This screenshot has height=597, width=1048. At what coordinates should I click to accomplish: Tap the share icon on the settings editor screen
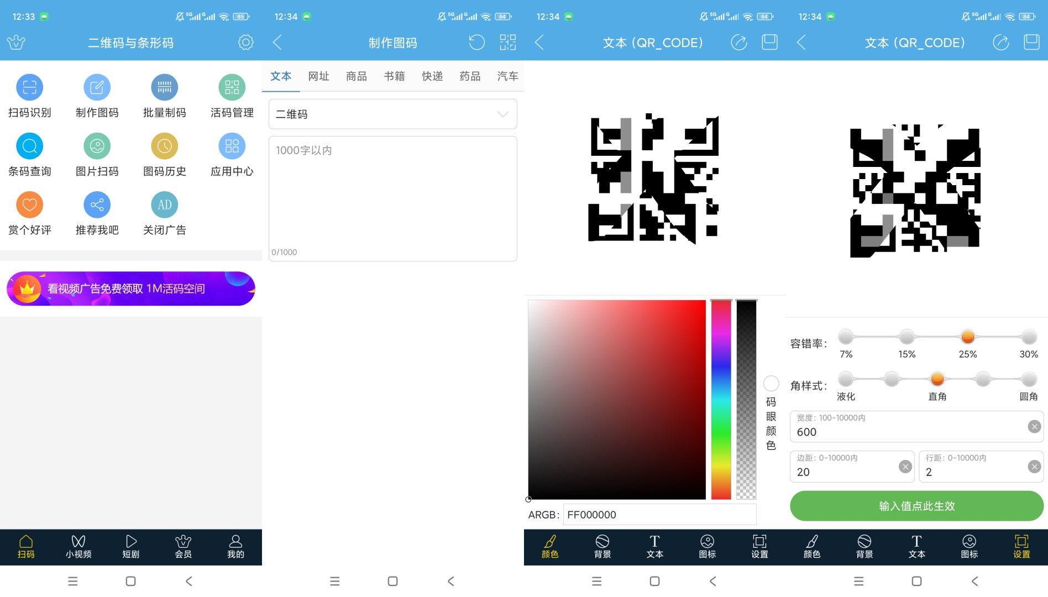coord(1001,43)
